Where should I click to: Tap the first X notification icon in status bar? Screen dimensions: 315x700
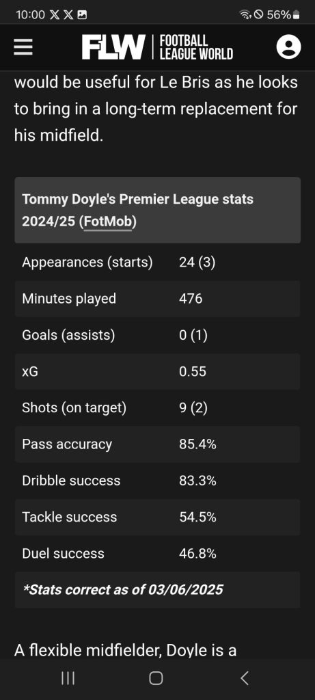coord(55,15)
